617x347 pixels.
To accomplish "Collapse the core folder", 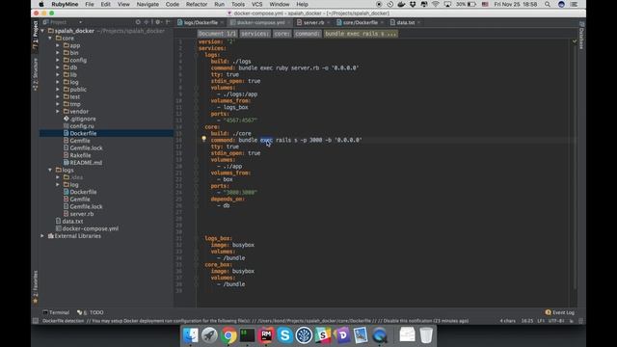I will 50,39.
